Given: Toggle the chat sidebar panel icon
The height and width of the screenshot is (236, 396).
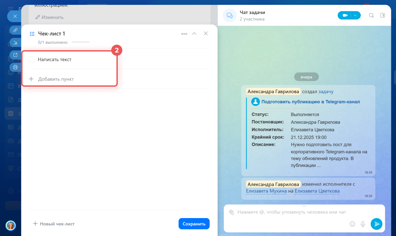Looking at the screenshot, I should 383,15.
